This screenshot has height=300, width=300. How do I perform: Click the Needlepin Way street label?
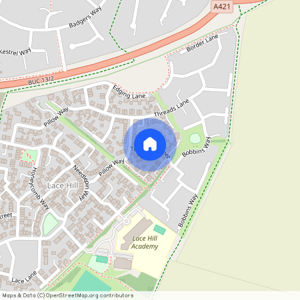tap(81, 183)
